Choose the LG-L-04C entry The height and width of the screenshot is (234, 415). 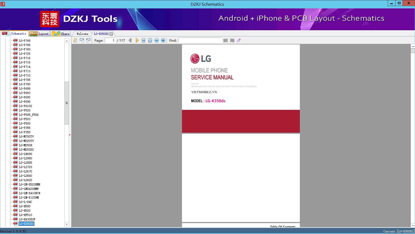pos(25,202)
